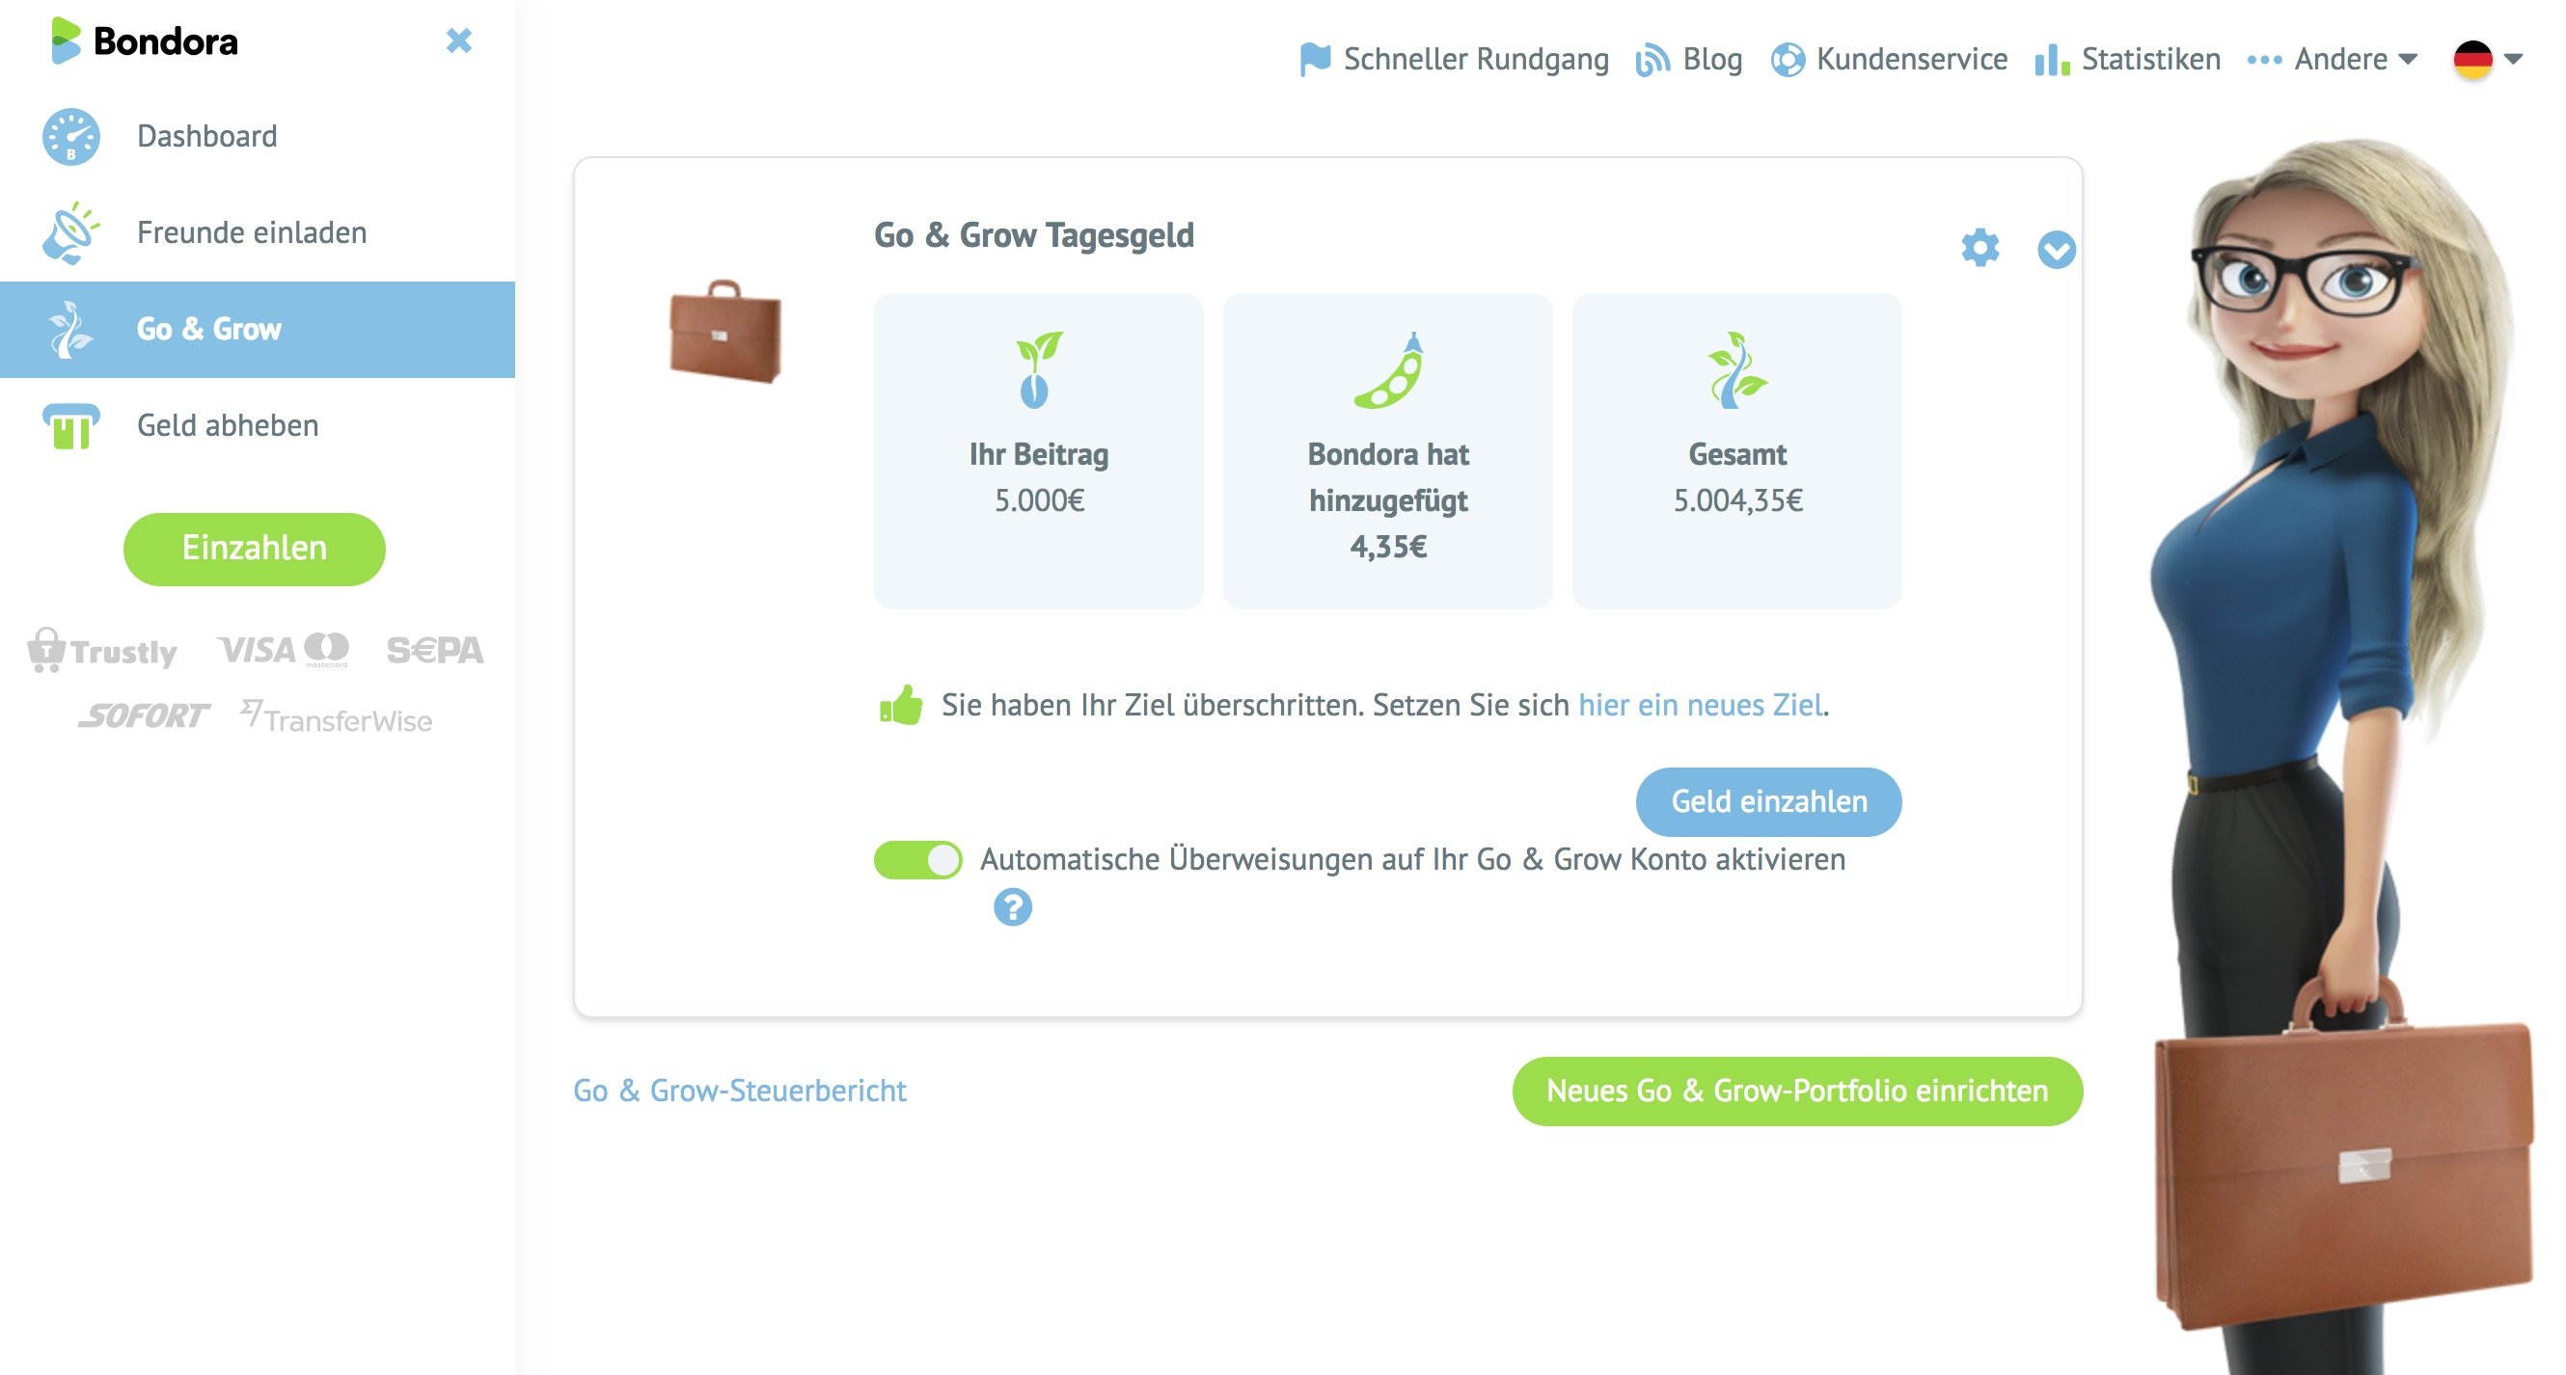
Task: Click the small briefcase portfolio icon
Action: pos(725,332)
